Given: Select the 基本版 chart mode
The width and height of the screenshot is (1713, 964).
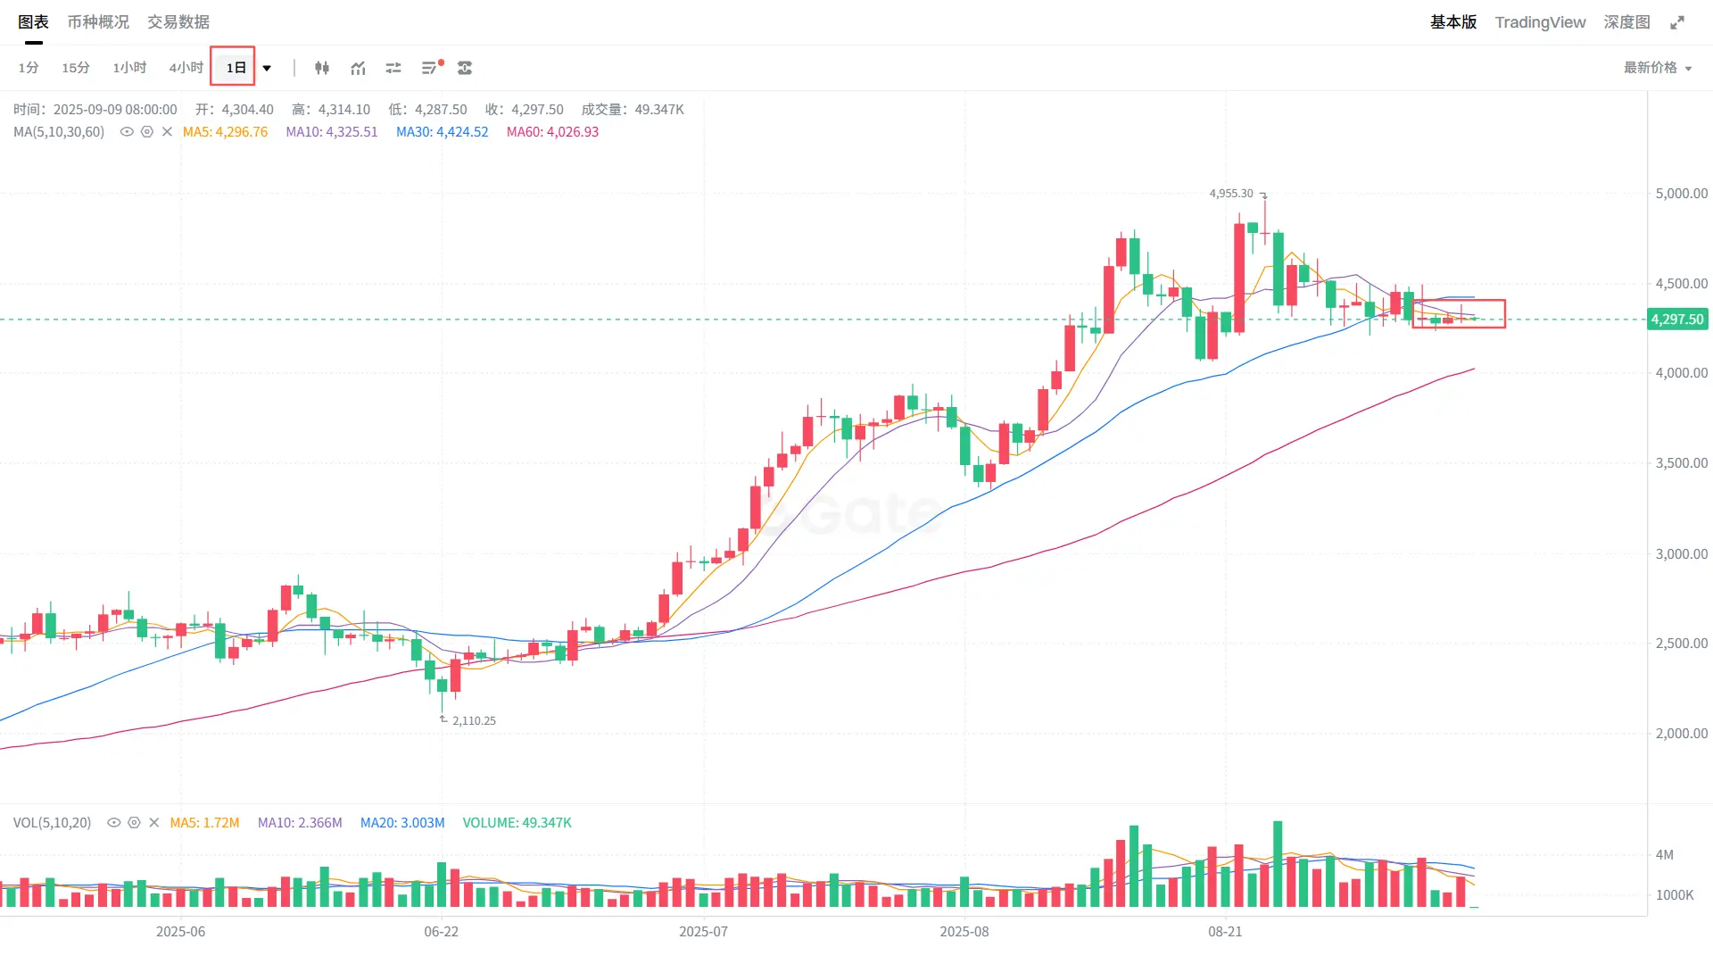Looking at the screenshot, I should pos(1453,22).
